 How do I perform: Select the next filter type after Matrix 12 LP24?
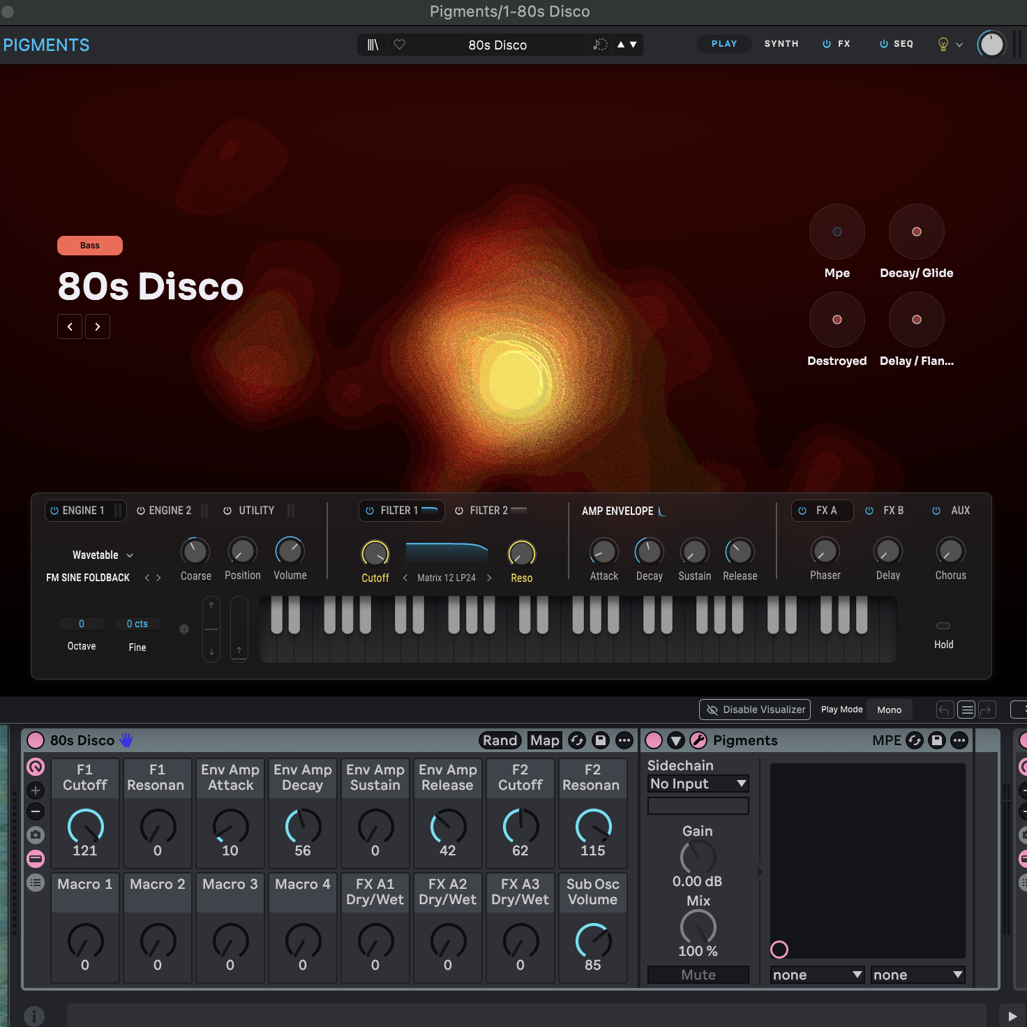489,578
